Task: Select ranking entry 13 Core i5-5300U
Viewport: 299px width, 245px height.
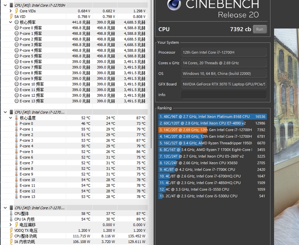Action: coord(213,196)
